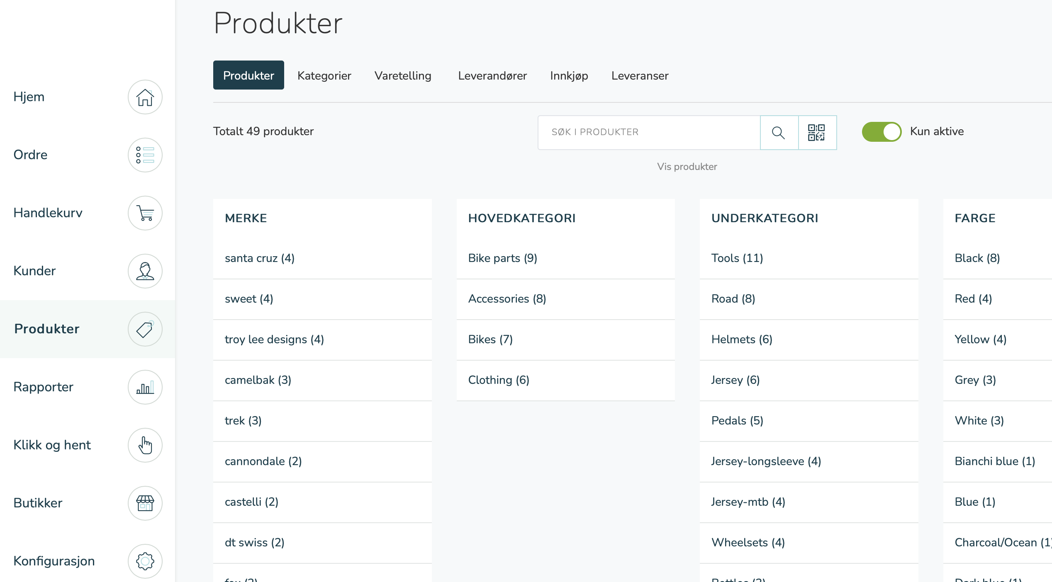Image resolution: width=1052 pixels, height=582 pixels.
Task: Filter by color White (3)
Action: [x=998, y=421]
